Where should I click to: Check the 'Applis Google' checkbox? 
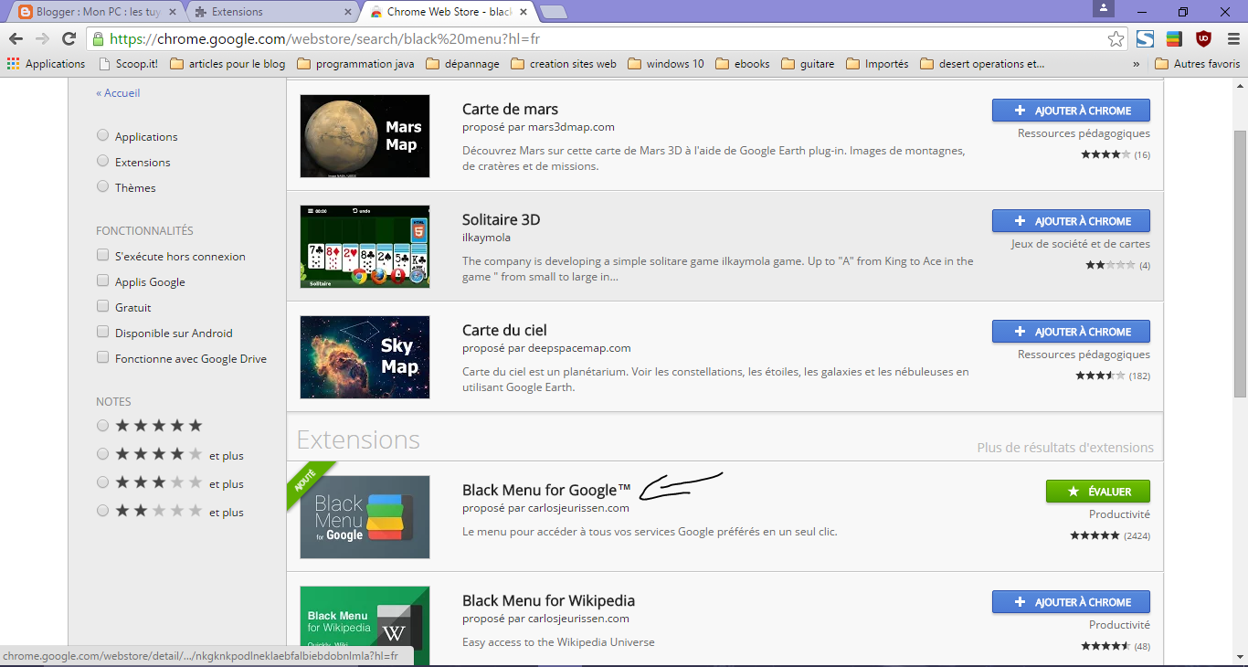(x=102, y=281)
